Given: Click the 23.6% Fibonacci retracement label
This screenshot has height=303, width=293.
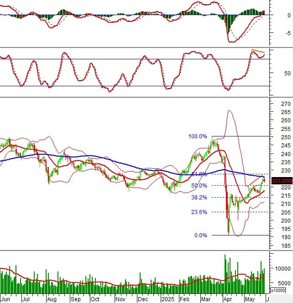Looking at the screenshot, I should (x=199, y=212).
